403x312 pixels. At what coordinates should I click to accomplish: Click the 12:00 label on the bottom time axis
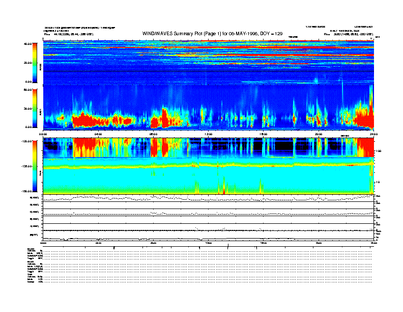(x=209, y=243)
